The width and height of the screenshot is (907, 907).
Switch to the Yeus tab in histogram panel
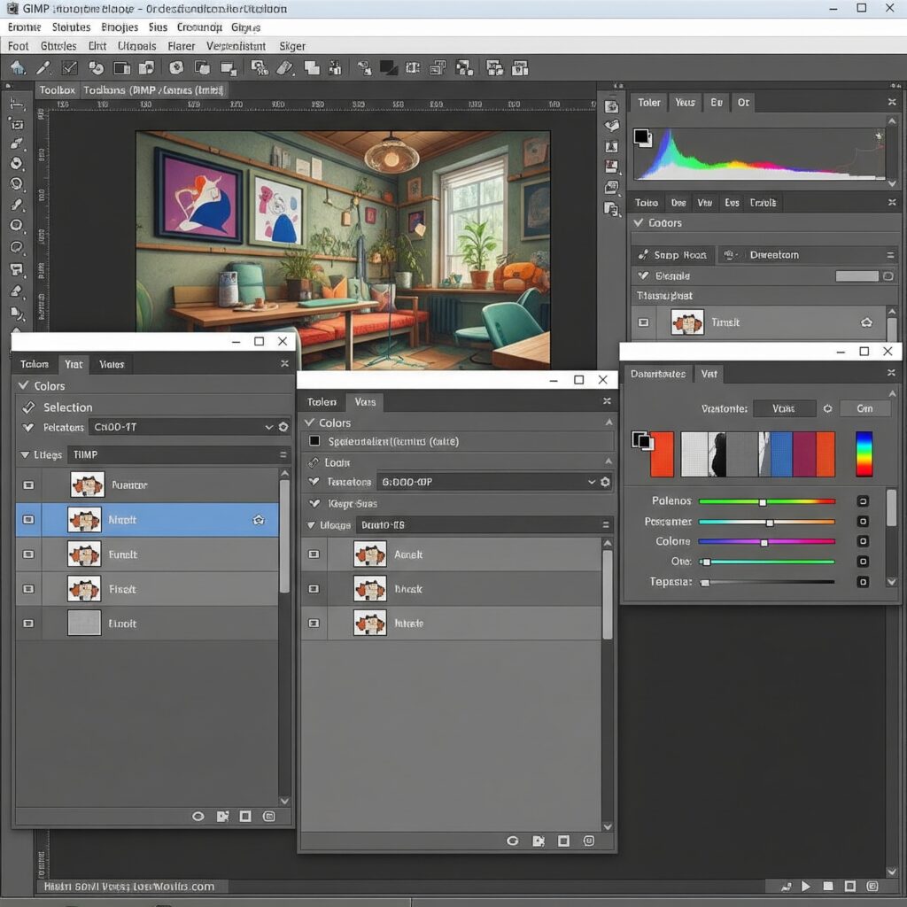coord(685,103)
